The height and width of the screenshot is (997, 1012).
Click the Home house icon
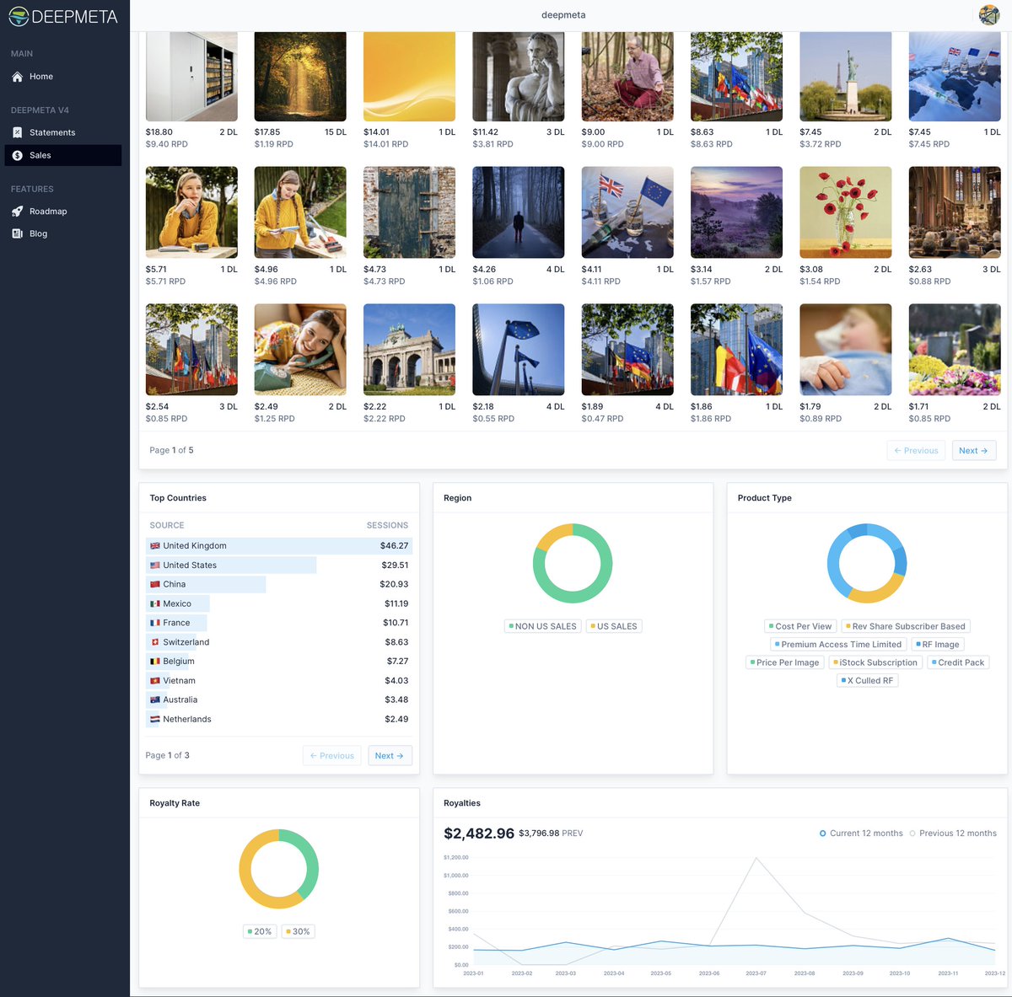[18, 76]
